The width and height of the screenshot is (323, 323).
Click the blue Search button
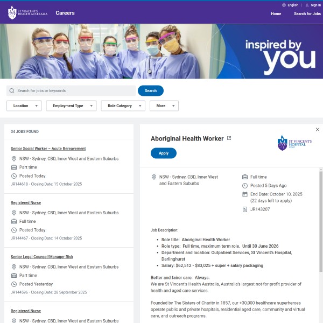pyautogui.click(x=151, y=90)
